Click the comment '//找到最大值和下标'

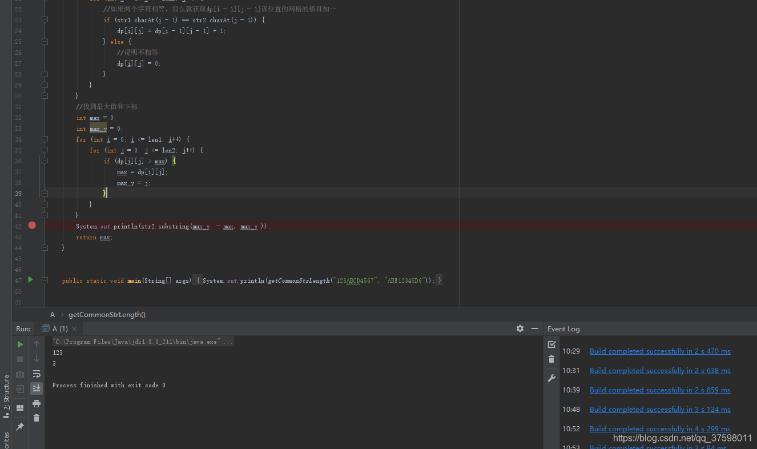coord(106,107)
